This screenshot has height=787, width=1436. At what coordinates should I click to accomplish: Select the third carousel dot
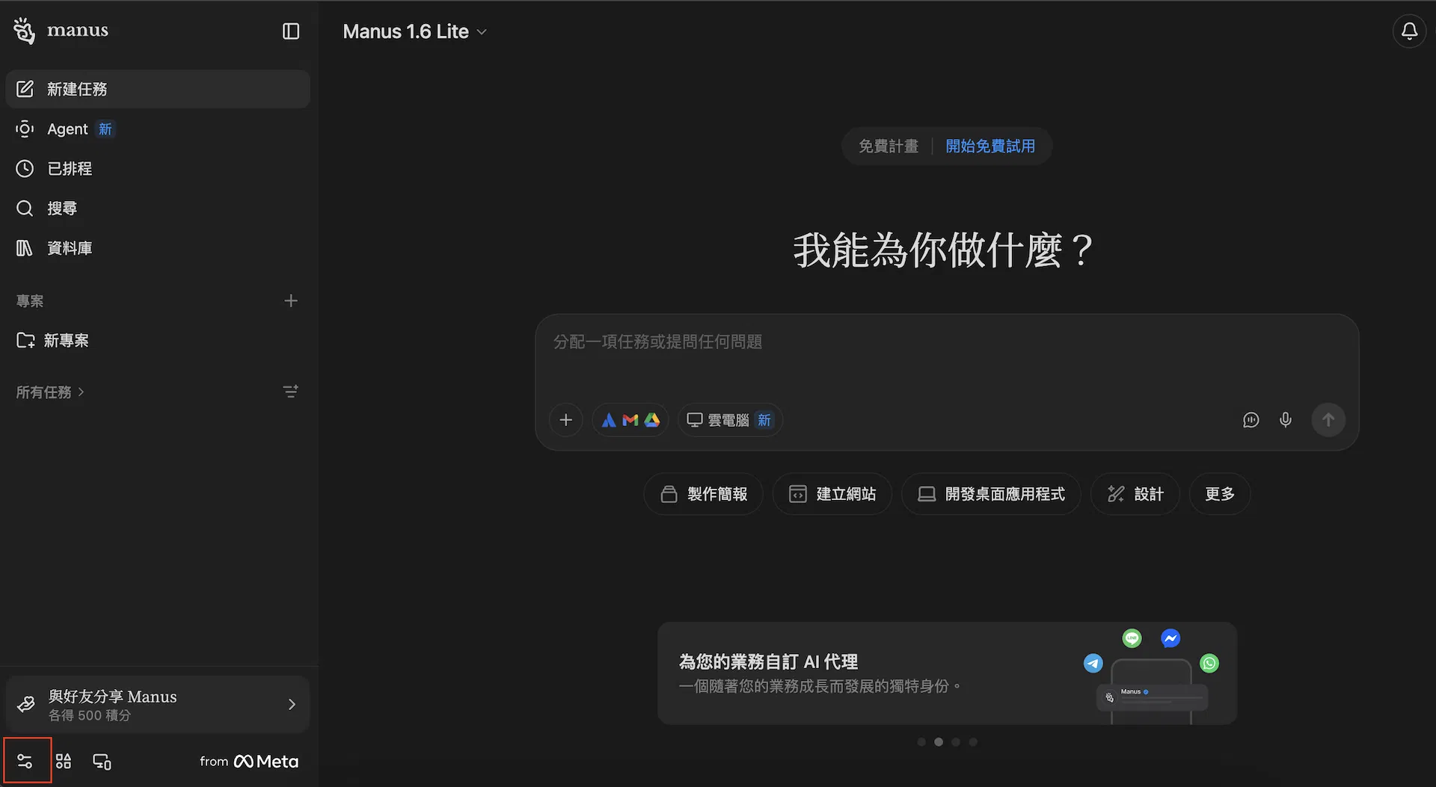pos(956,742)
